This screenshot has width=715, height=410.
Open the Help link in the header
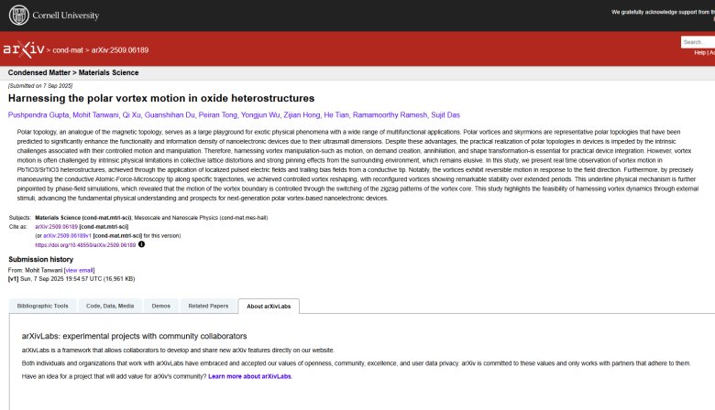699,52
